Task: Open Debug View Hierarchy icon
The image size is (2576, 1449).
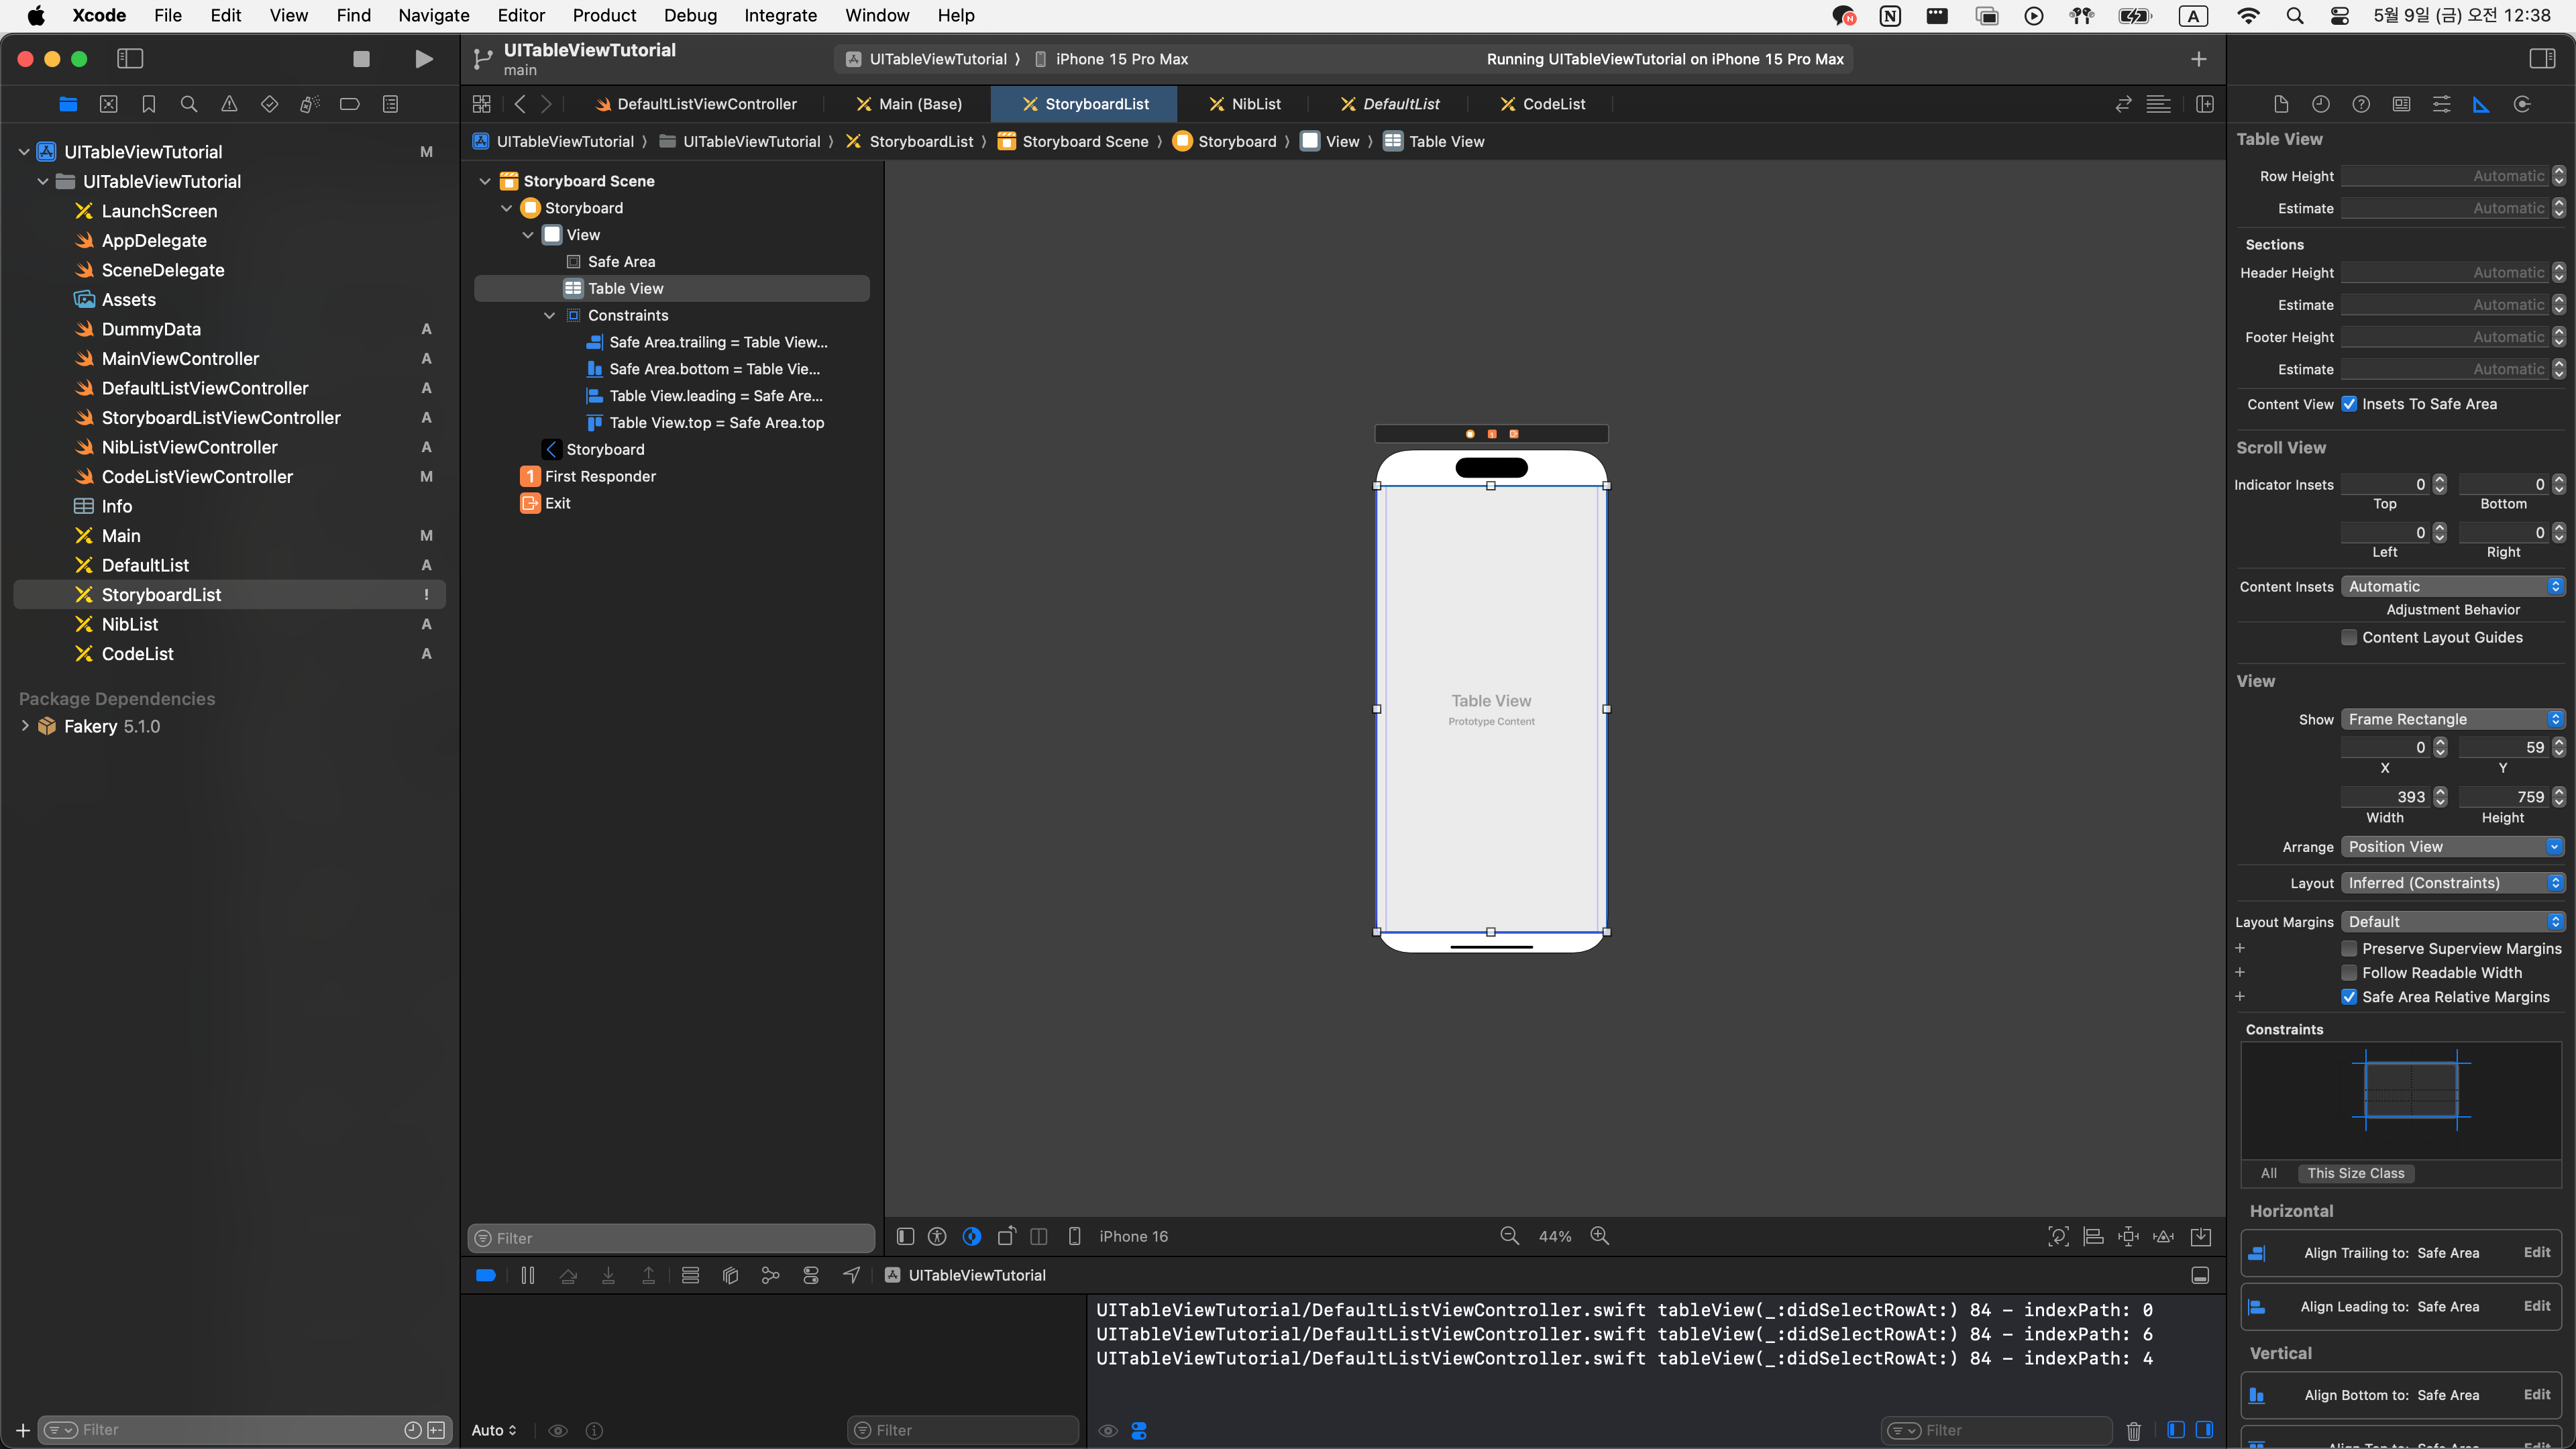Action: [731, 1275]
